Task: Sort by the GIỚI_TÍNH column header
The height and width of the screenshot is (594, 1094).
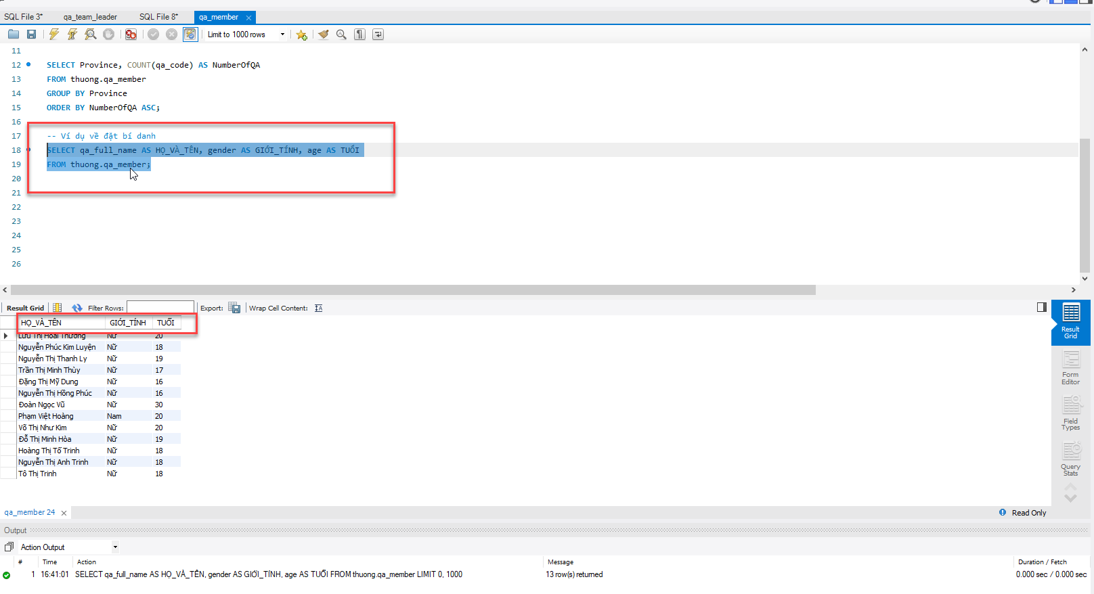Action: tap(129, 323)
